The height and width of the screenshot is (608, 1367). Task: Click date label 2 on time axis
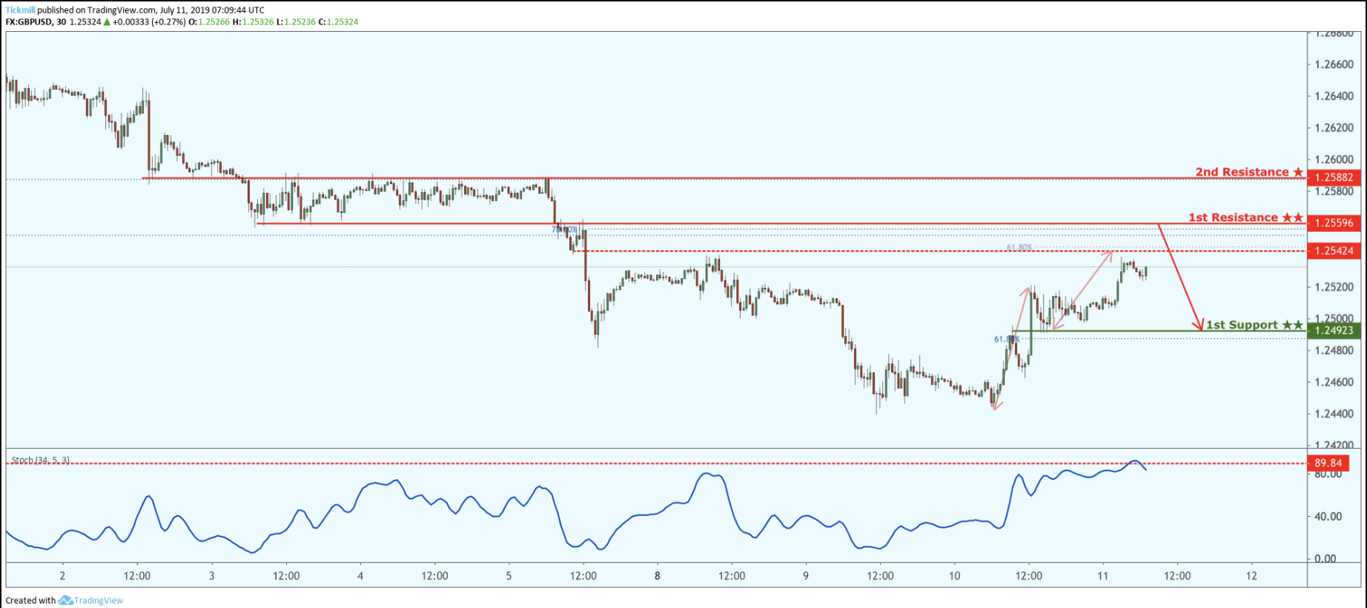click(62, 576)
